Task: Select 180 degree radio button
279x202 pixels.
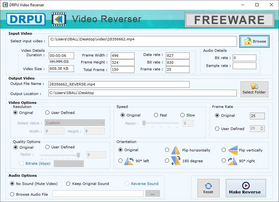Action: click(x=167, y=161)
